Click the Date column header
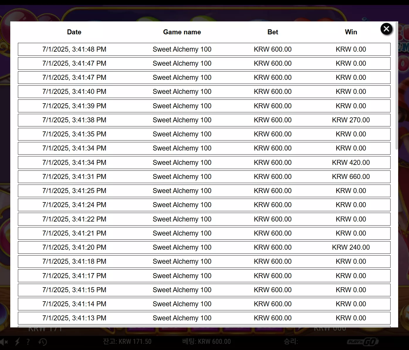This screenshot has height=350, width=409. click(74, 32)
